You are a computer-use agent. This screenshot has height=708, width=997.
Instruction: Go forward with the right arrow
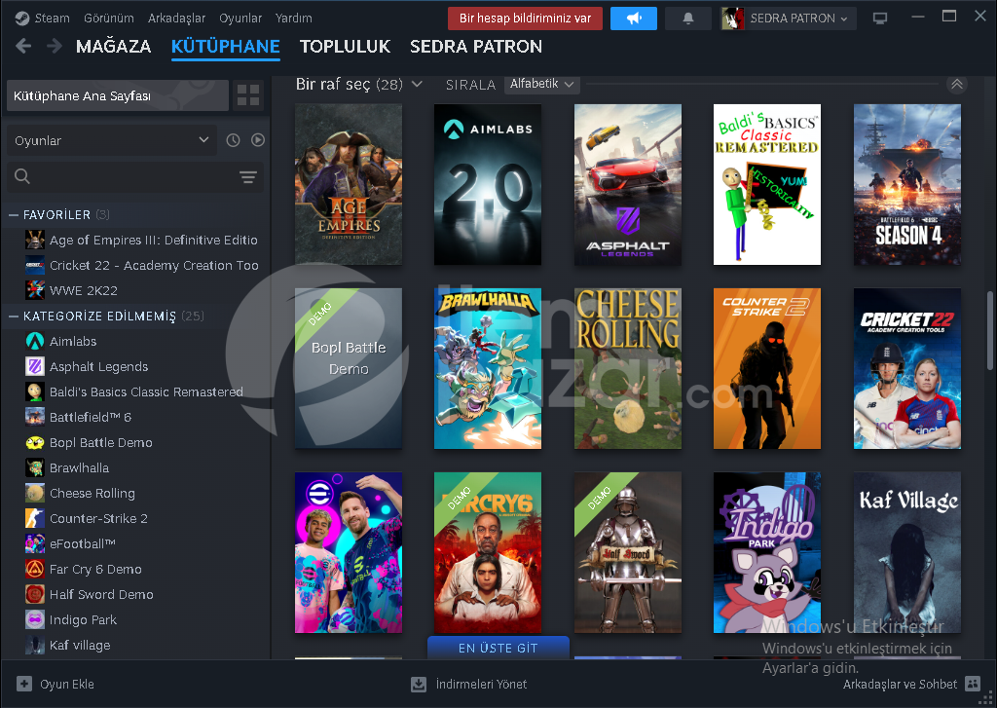coord(55,46)
